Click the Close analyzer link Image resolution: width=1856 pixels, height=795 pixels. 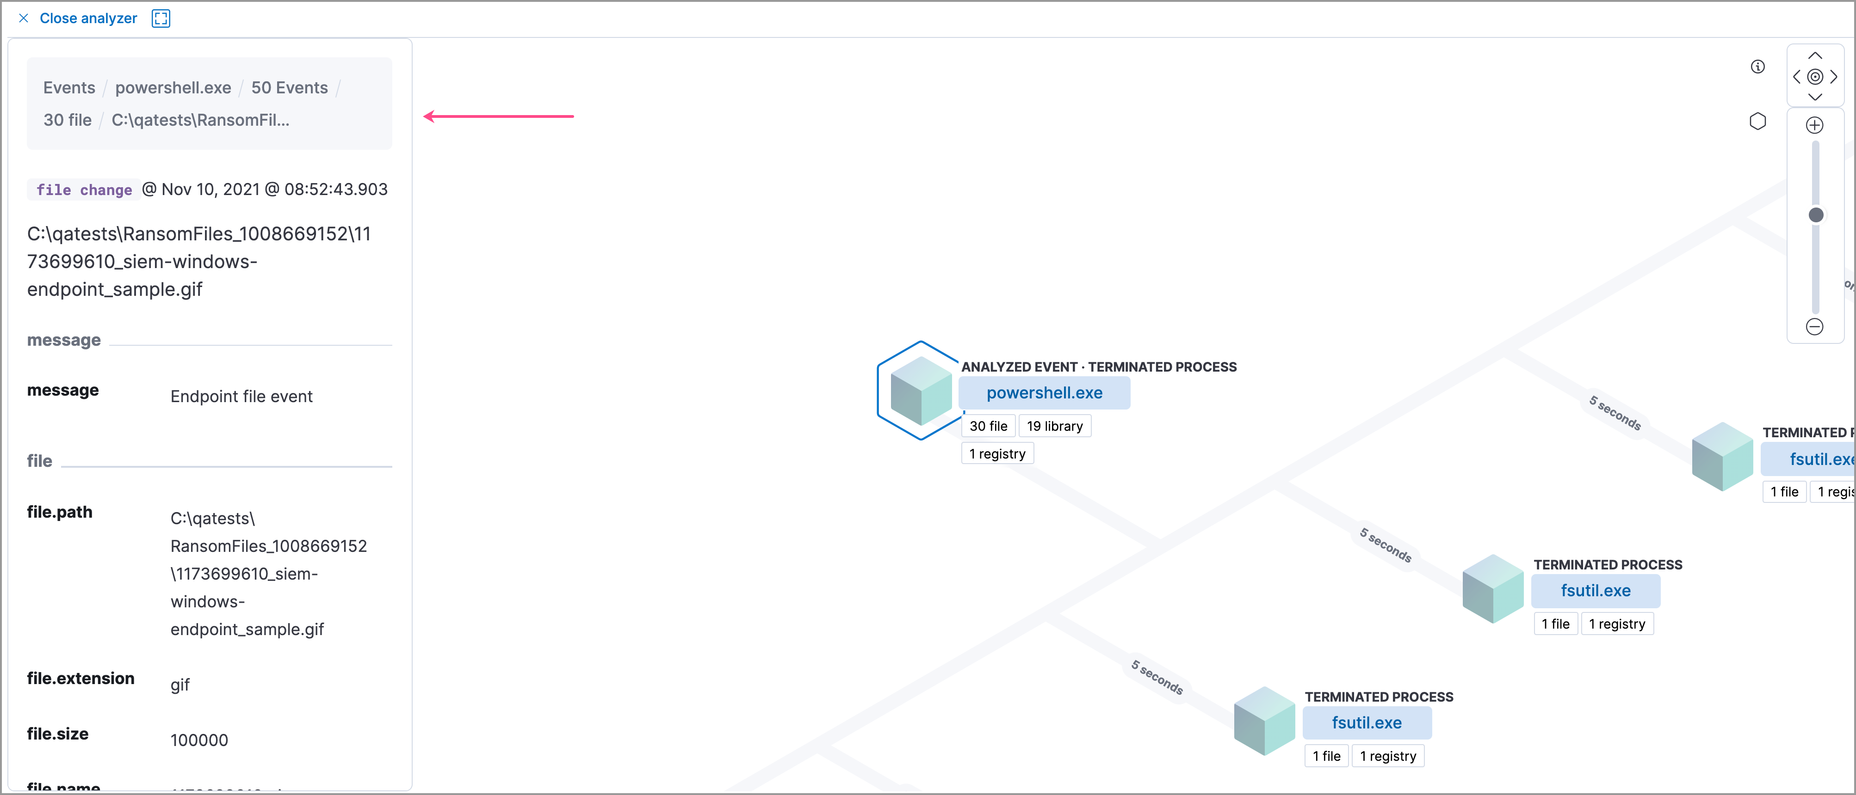click(x=88, y=19)
